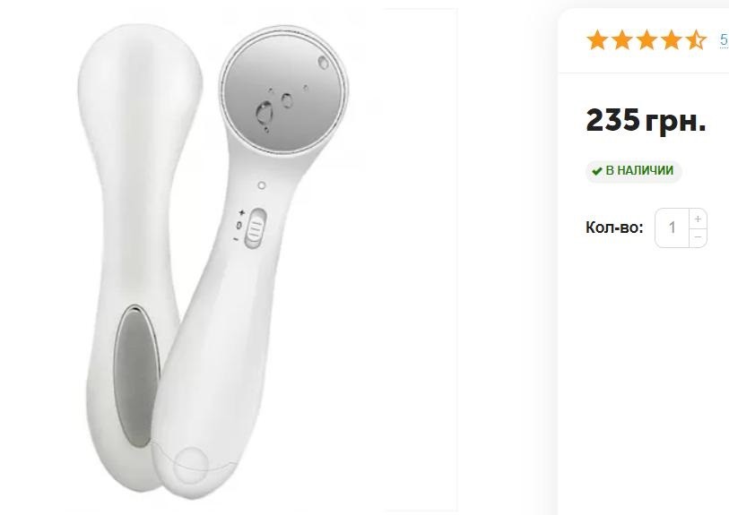Viewport: 729px width, 515px height.
Task: Open the reviews count link beside stars
Action: pos(725,39)
